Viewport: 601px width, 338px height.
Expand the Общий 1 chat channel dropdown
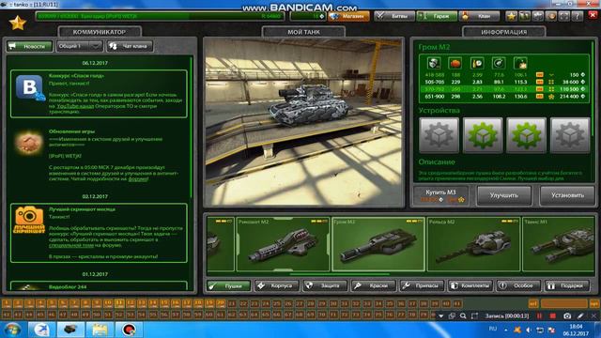pyautogui.click(x=79, y=46)
